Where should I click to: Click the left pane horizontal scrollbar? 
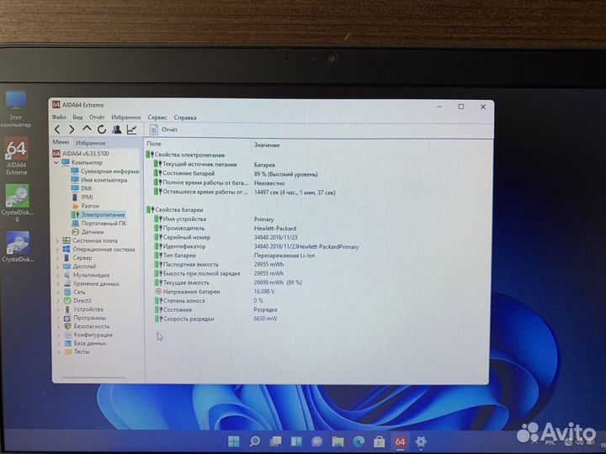coord(94,377)
